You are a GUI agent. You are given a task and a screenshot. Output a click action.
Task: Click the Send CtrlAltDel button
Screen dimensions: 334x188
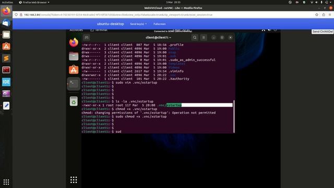click(323, 31)
